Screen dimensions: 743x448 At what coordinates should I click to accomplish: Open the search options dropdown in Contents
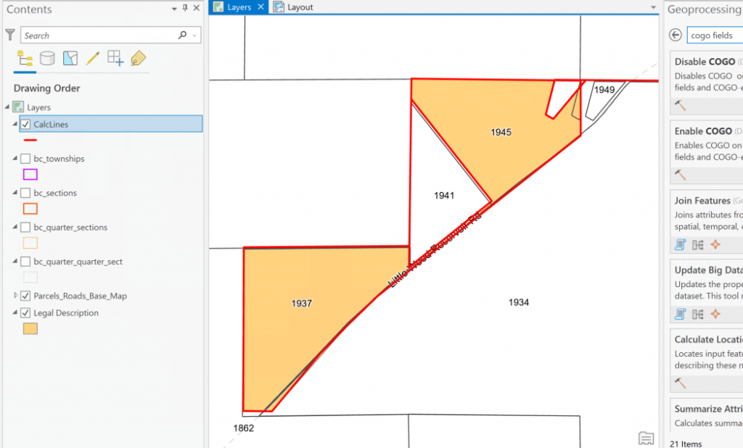click(194, 36)
